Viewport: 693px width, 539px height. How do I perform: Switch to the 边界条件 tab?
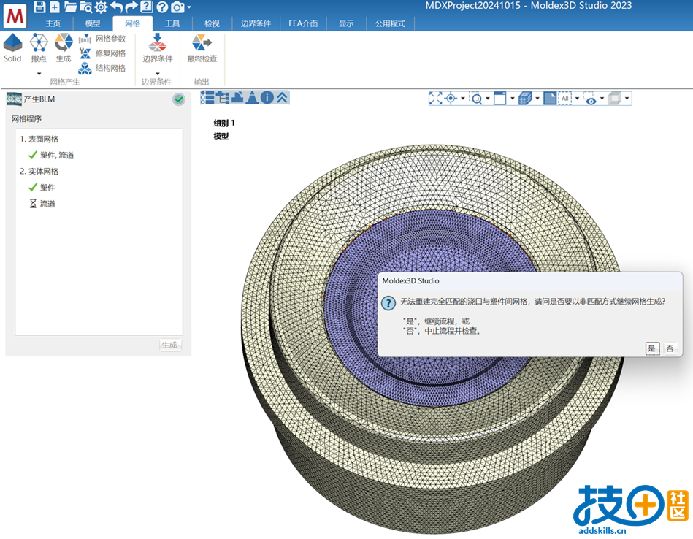coord(256,23)
